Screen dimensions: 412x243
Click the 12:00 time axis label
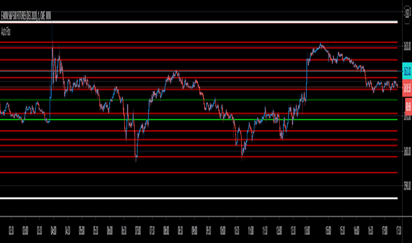(x=279, y=231)
